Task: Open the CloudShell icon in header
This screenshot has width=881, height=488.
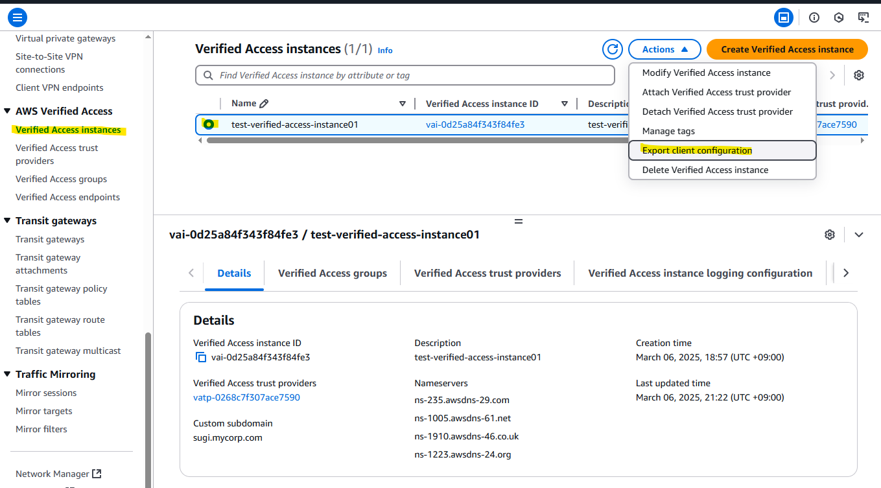Action: click(784, 17)
